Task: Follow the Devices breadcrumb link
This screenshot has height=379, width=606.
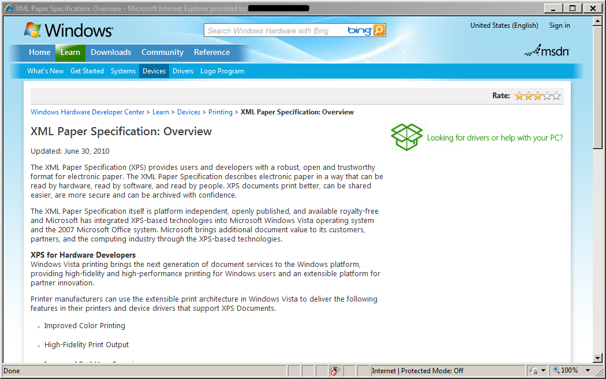Action: [x=189, y=112]
